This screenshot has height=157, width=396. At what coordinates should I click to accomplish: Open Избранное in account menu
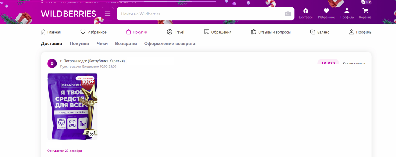click(x=93, y=32)
